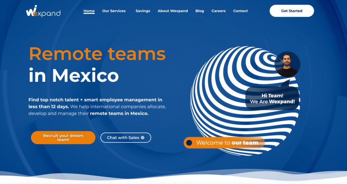Image resolution: width=347 pixels, height=184 pixels.
Task: Open the Careers page
Action: pos(219,11)
